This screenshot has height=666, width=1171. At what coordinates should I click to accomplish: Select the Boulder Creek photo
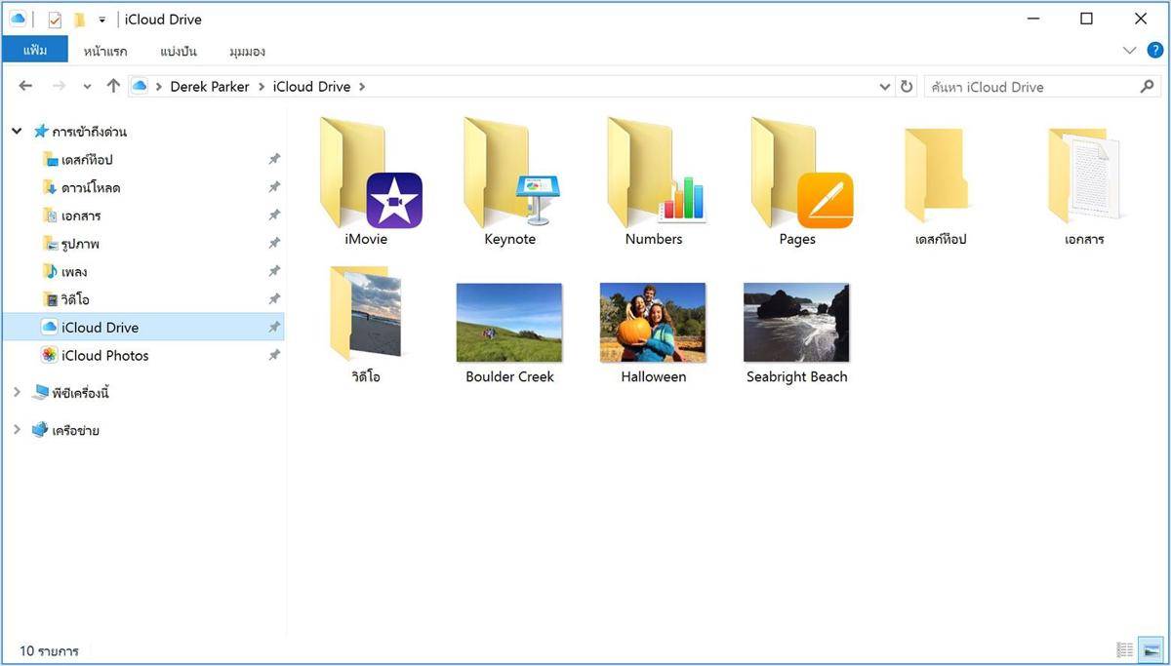509,333
